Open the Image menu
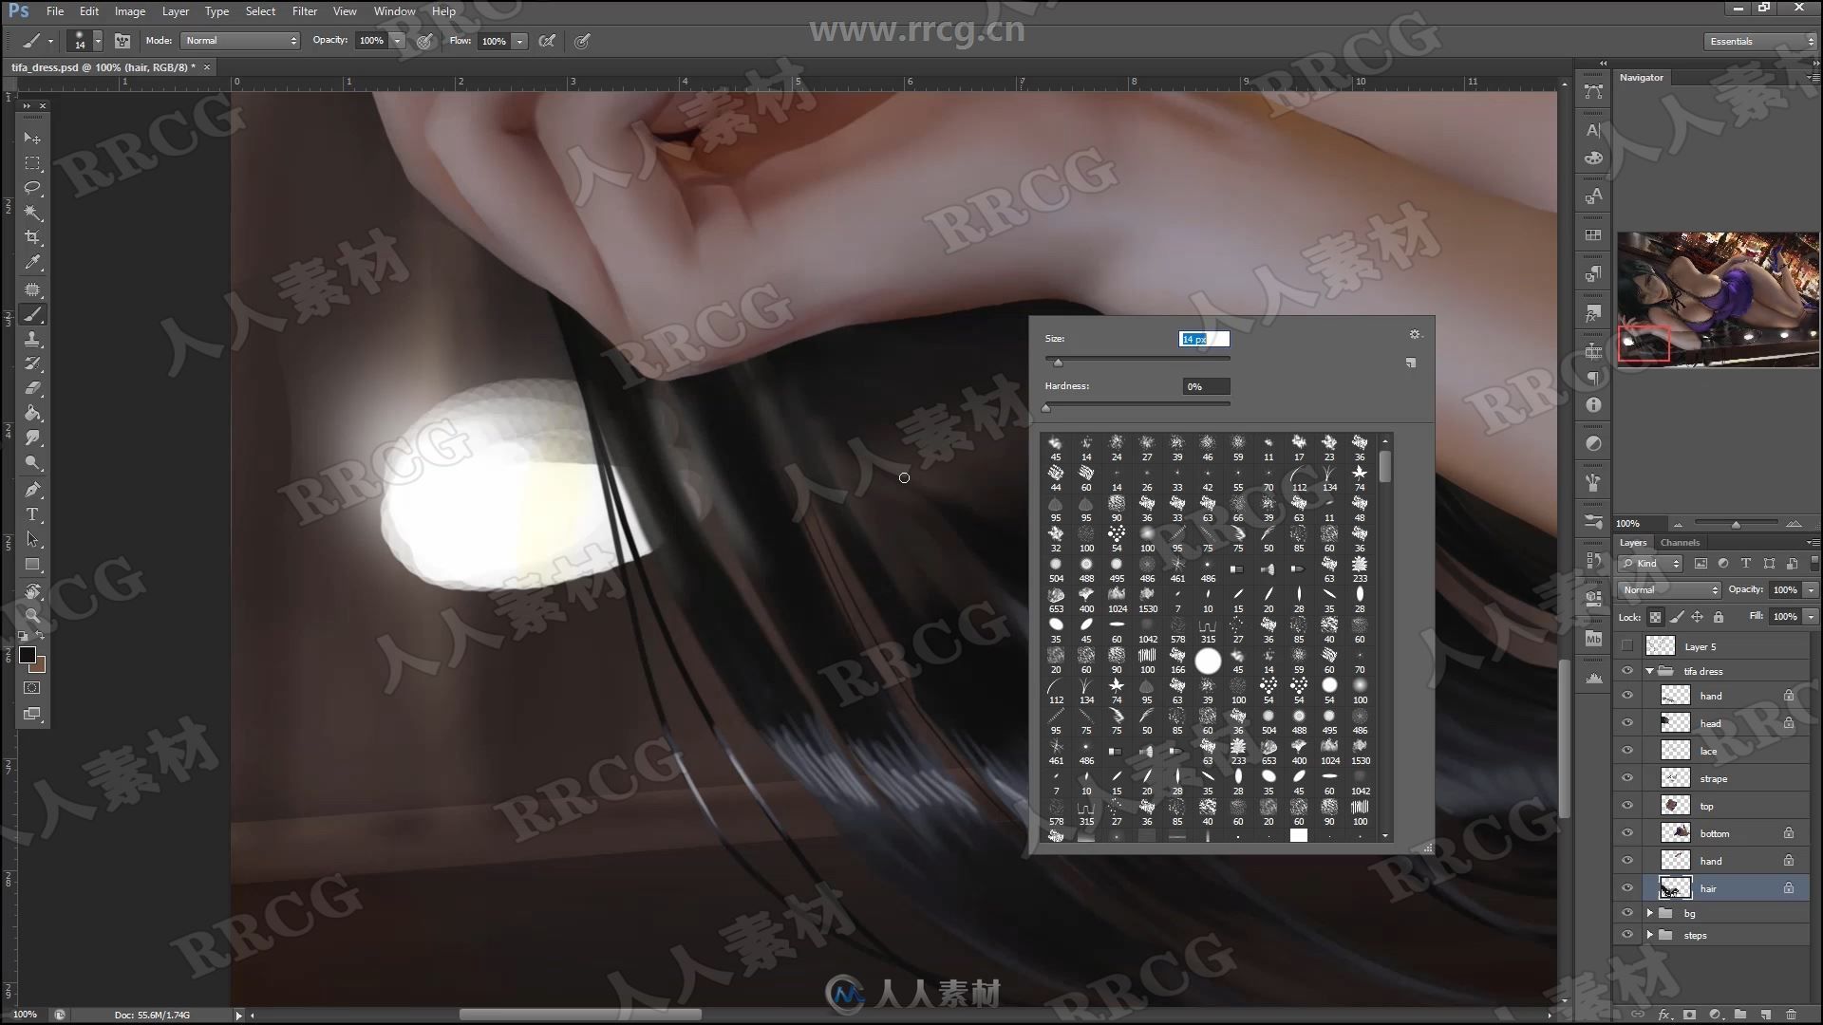 tap(130, 11)
